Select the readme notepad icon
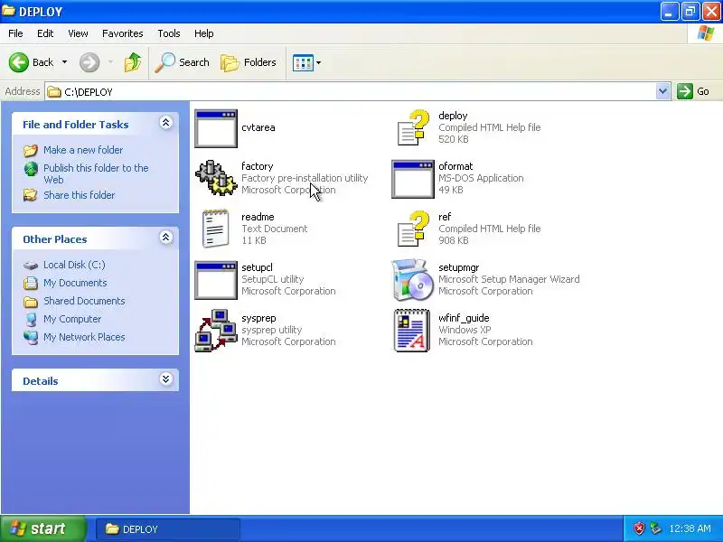Viewport: 723px width, 542px height. coord(216,229)
